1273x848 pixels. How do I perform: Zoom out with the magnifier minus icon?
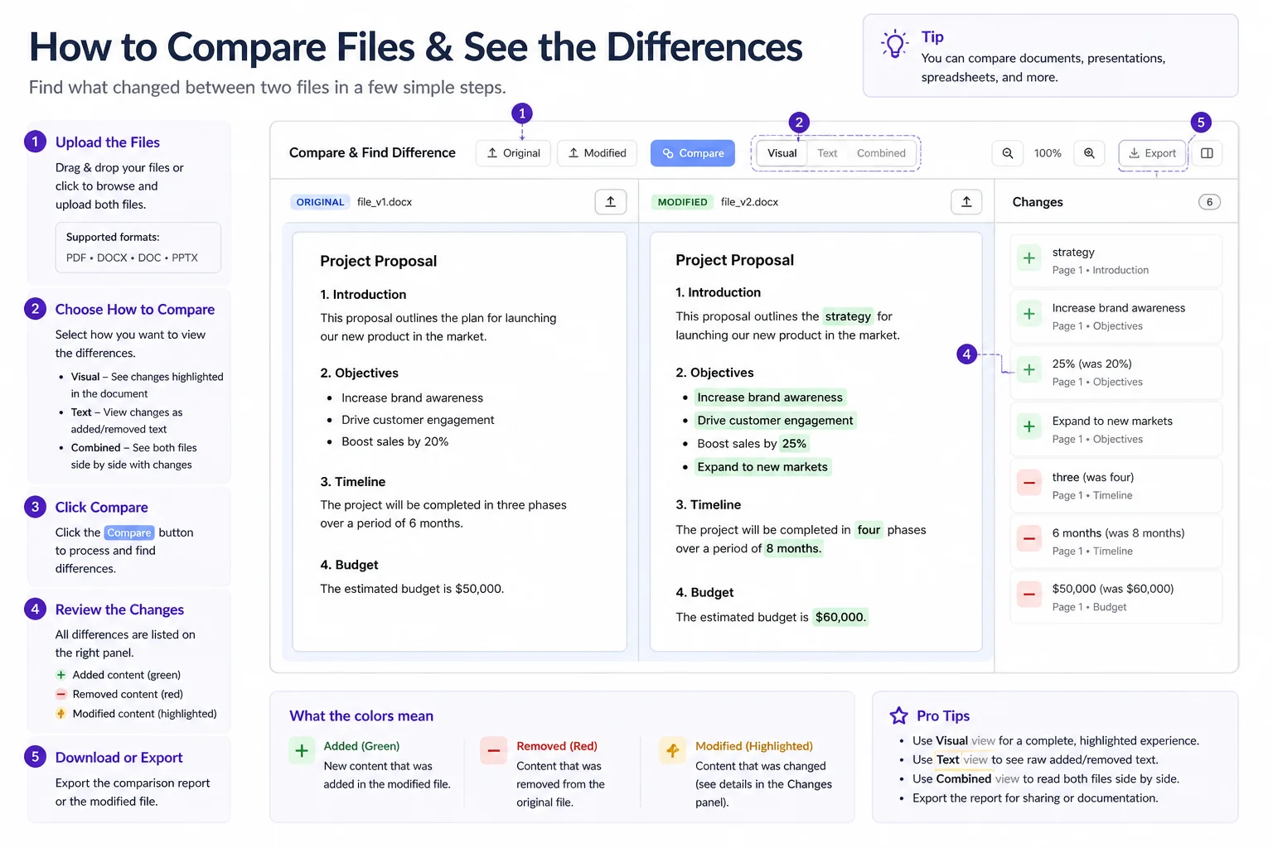tap(1008, 153)
